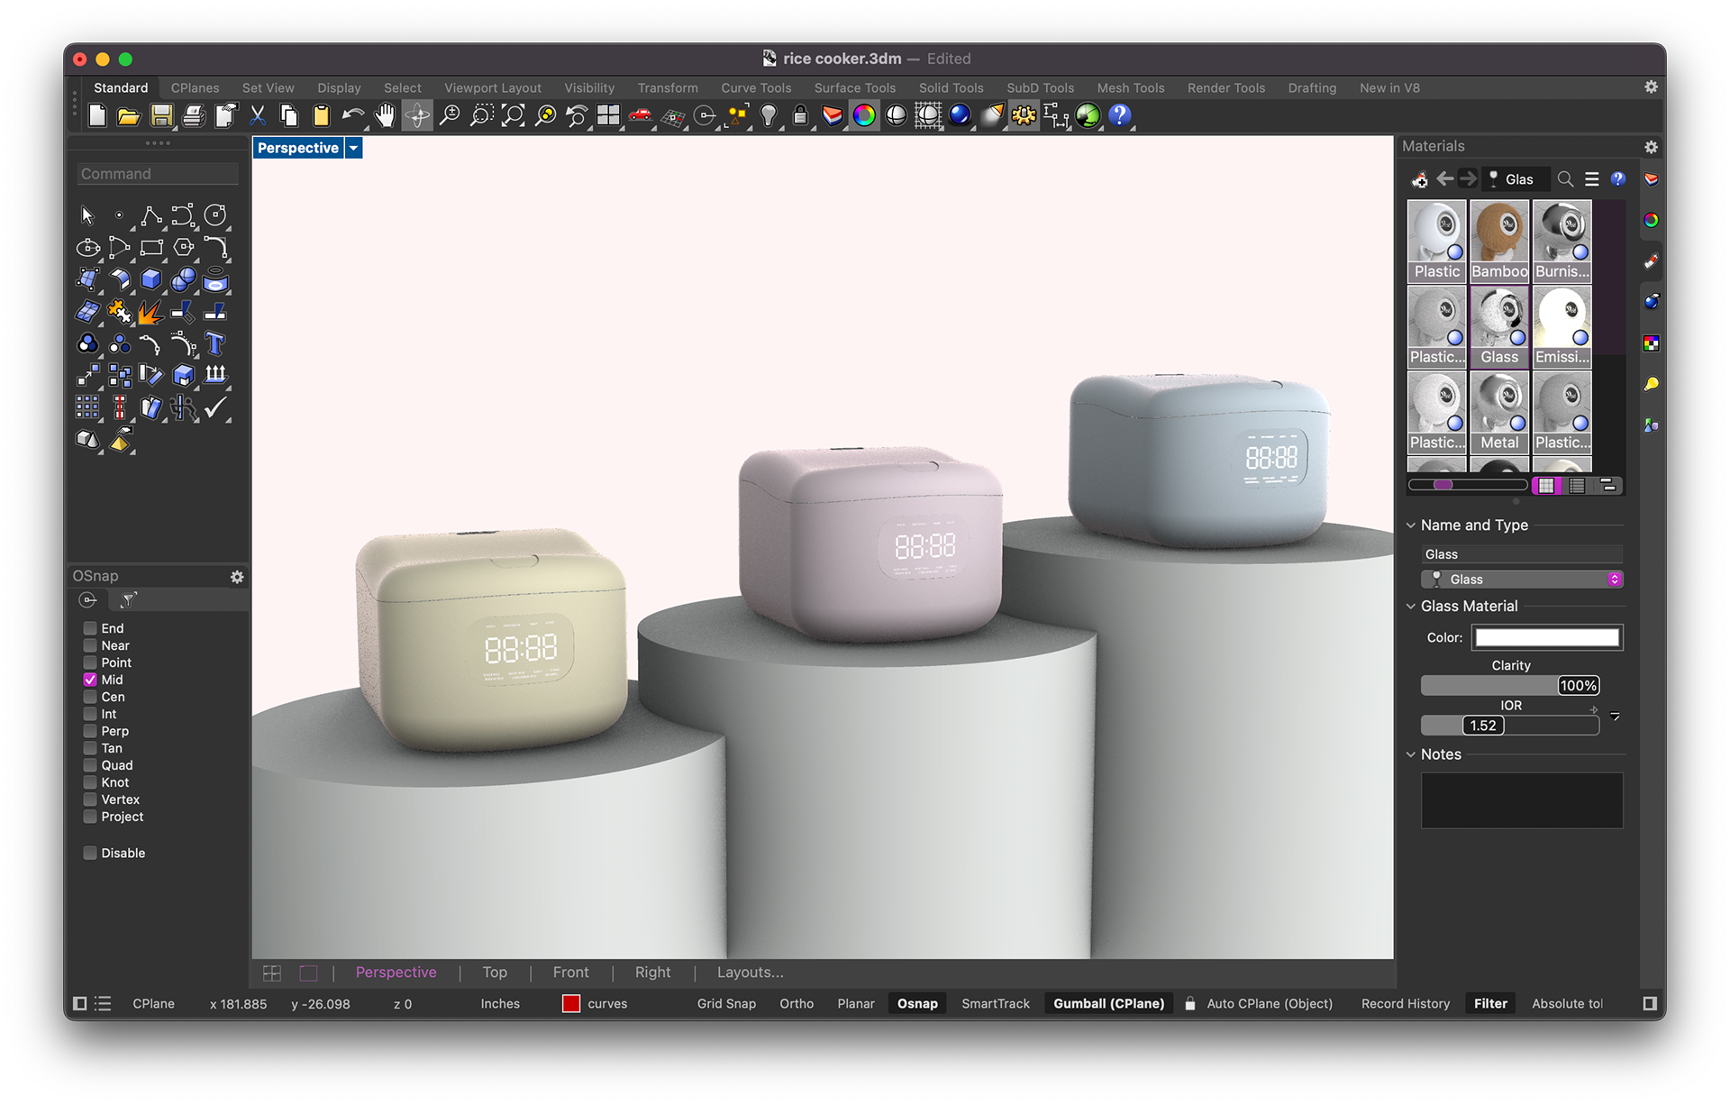Enable the End osnap checkbox

(90, 628)
